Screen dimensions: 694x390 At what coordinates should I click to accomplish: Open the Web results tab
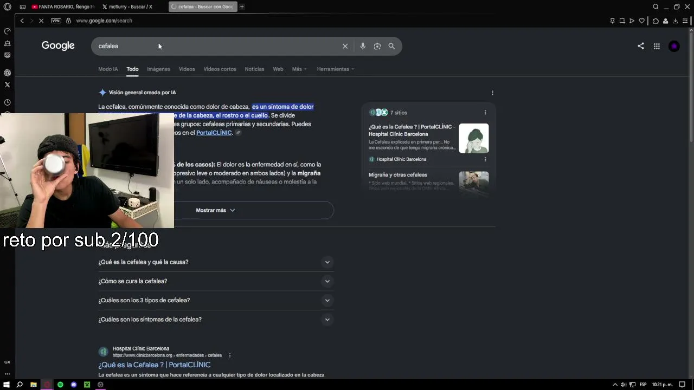(x=278, y=69)
